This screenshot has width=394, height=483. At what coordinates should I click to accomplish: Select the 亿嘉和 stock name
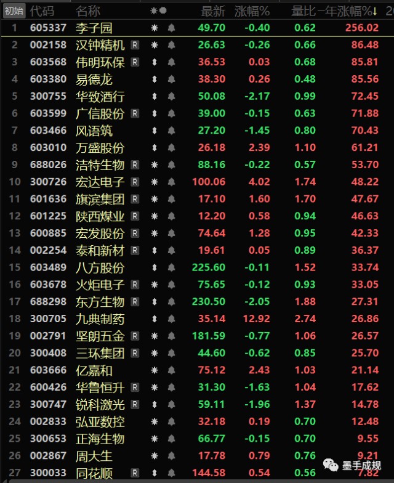pos(94,370)
